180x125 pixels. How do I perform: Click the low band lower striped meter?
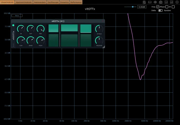point(53,40)
